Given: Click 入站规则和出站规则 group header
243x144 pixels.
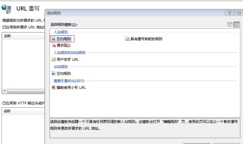Looking at the screenshot, I should coord(70,53).
